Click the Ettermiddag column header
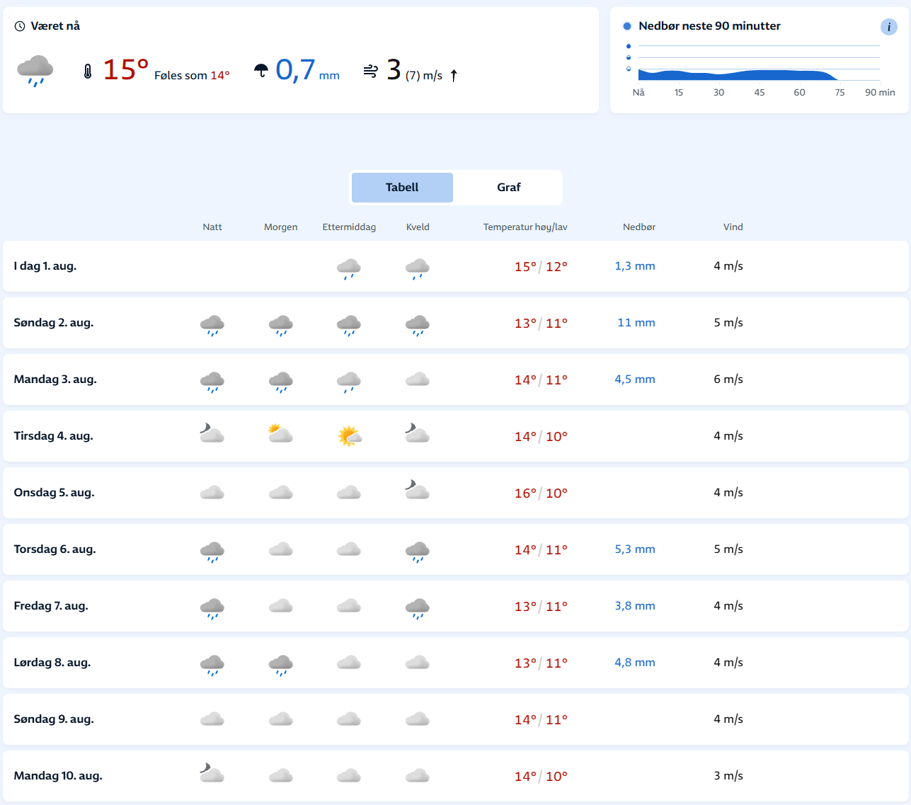 (x=349, y=227)
